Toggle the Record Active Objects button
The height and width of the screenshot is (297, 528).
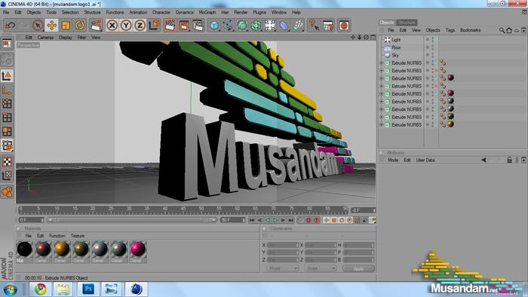point(309,220)
